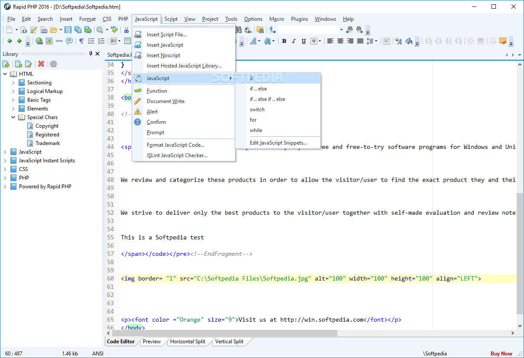This screenshot has height=358, width=524.
Task: Click the green Forward arrow icon
Action: [19, 41]
